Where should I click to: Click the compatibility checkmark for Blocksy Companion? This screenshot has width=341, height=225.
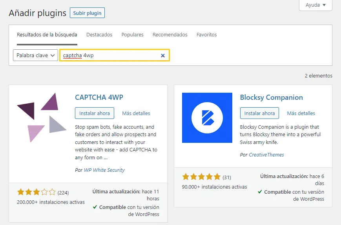(260, 192)
